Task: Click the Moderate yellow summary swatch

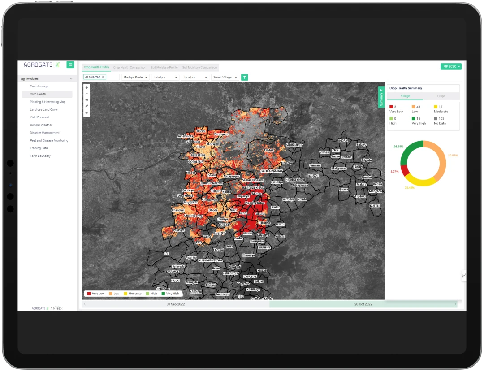Action: point(436,107)
